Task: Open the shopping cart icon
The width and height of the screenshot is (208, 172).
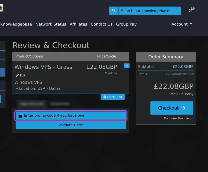Action: click(190, 10)
